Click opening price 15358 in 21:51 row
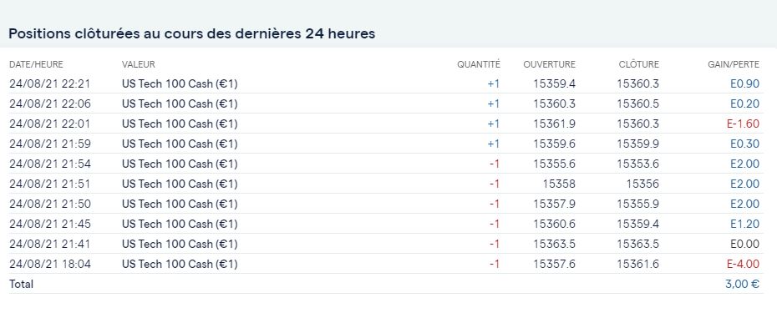This screenshot has width=777, height=318. click(x=559, y=184)
